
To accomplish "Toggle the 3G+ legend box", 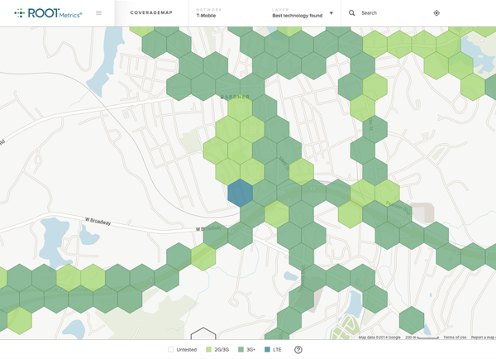I will pos(241,350).
